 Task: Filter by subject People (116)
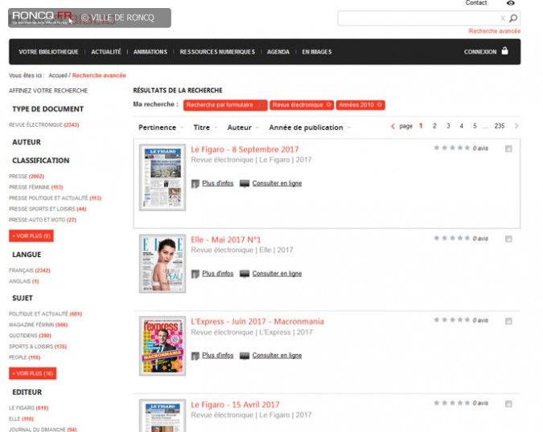pos(25,357)
